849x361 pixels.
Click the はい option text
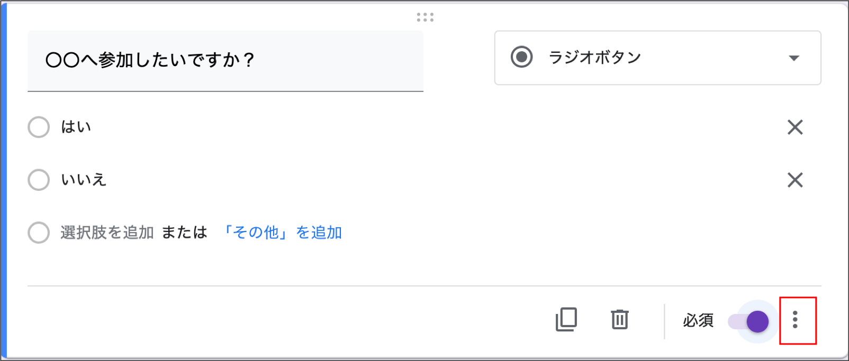76,127
